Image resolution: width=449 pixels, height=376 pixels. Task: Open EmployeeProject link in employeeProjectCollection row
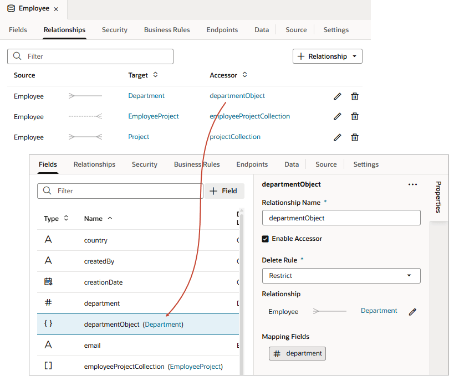195,366
